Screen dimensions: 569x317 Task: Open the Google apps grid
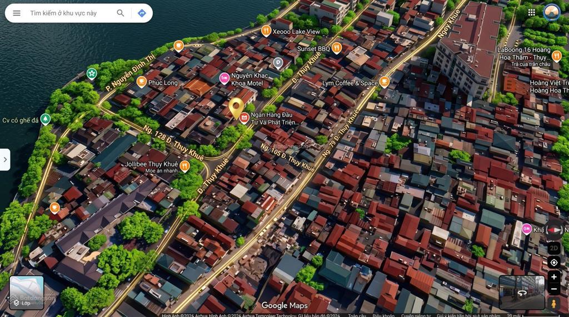click(532, 13)
